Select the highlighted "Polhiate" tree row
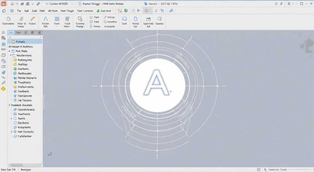Screen dimensions: 314x172 [x=25, y=42]
